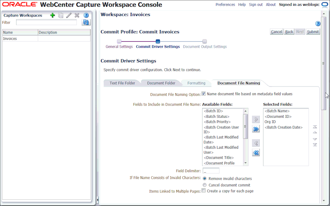The height and width of the screenshot is (206, 330).
Task: Move selected field to Selected Fields list
Action: pos(256,119)
